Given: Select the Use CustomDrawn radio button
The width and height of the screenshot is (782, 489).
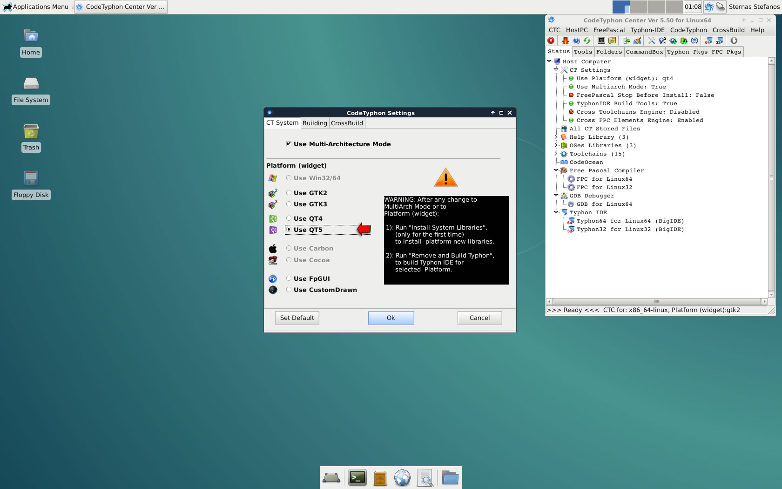Looking at the screenshot, I should 289,290.
